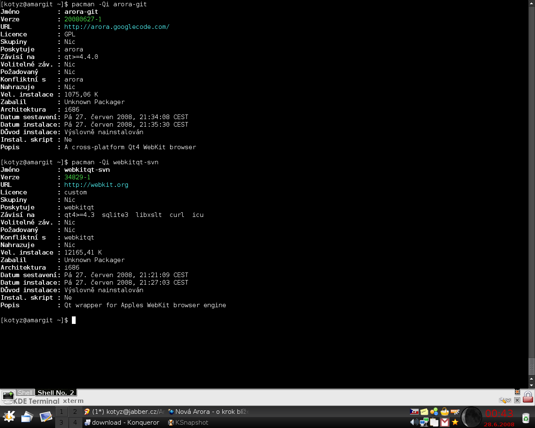The height and width of the screenshot is (428, 535).
Task: Switch to the Shell tab
Action: (x=25, y=392)
